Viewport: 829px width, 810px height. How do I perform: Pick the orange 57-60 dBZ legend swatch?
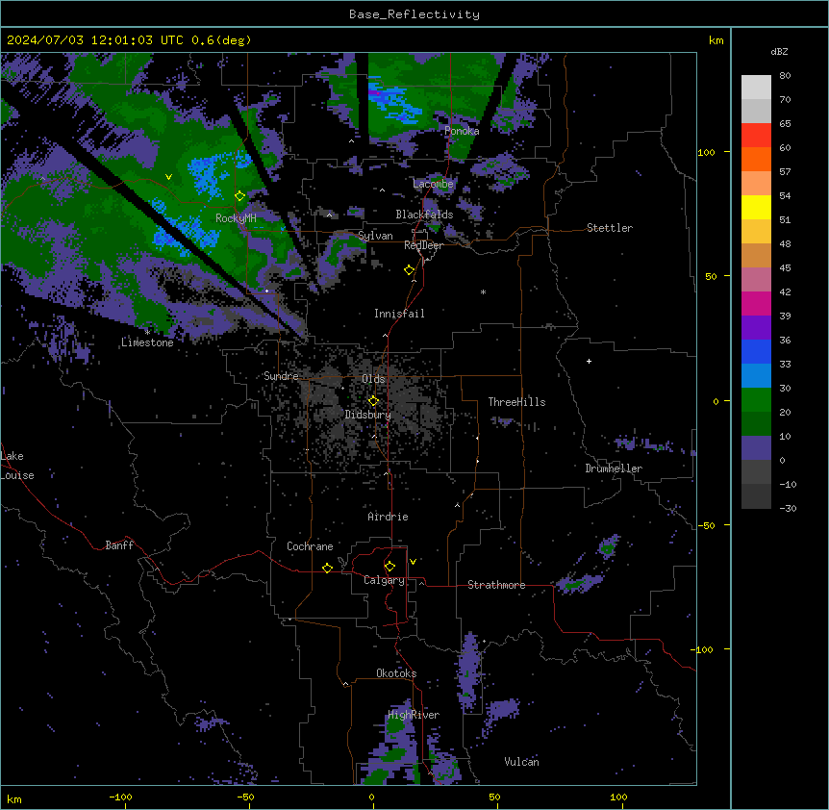click(756, 159)
